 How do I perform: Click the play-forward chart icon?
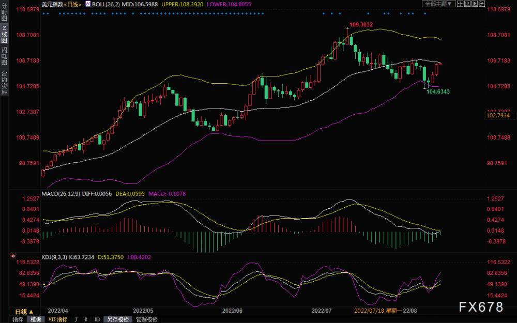[x=475, y=4]
